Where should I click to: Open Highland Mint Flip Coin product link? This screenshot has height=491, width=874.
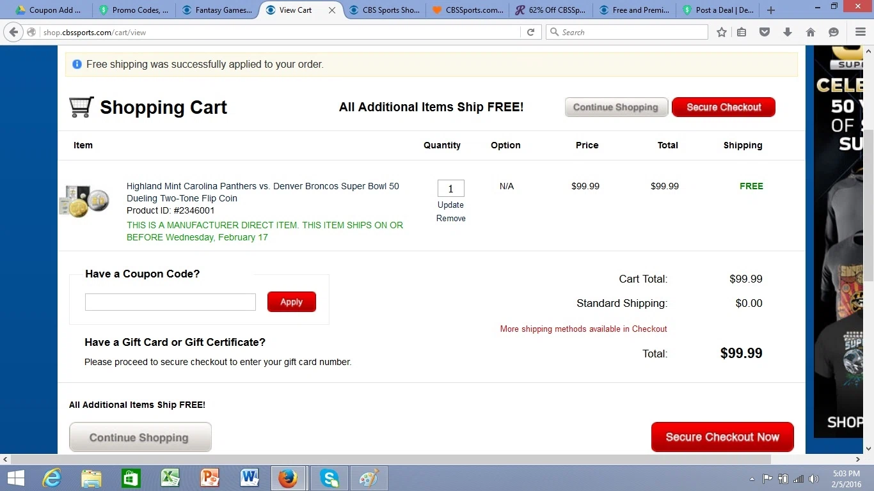coord(263,192)
